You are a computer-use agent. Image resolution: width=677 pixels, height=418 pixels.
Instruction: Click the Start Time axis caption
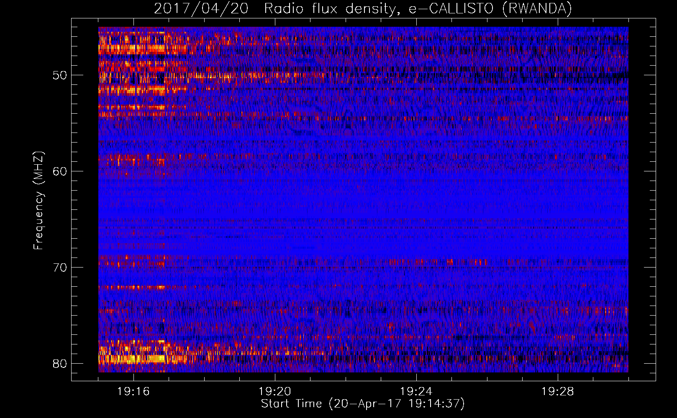pyautogui.click(x=363, y=404)
